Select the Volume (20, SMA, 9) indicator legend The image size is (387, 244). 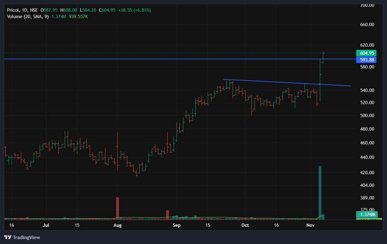(x=28, y=16)
